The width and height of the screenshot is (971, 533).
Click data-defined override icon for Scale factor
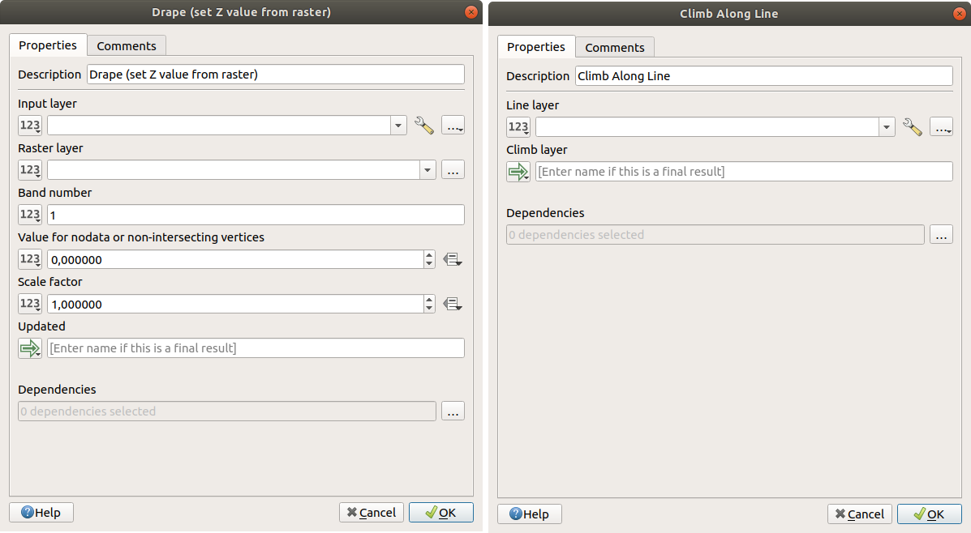pyautogui.click(x=453, y=305)
